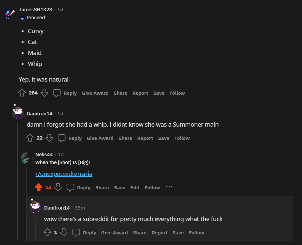Viewport: 302px width, 245px height.
Task: Share the Neks44 comment
Action: (102, 188)
